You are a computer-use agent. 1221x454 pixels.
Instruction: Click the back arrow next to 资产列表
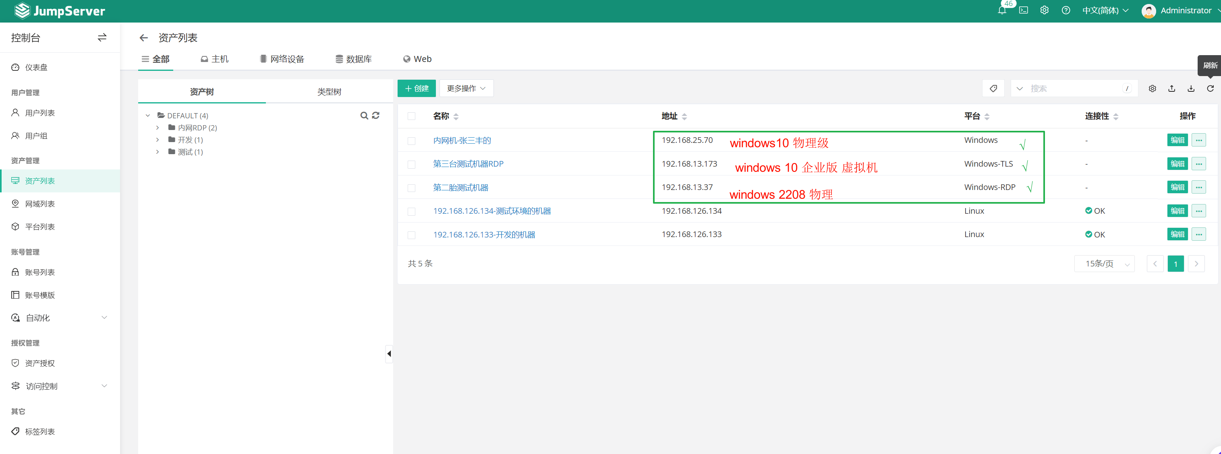click(144, 38)
